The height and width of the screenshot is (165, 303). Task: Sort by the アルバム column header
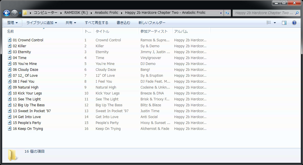click(x=191, y=31)
